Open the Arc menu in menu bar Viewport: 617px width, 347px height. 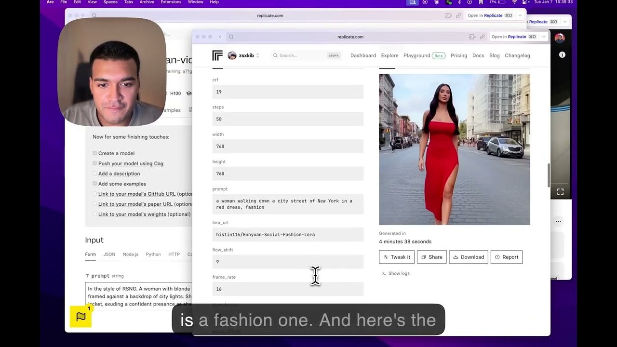pyautogui.click(x=50, y=2)
